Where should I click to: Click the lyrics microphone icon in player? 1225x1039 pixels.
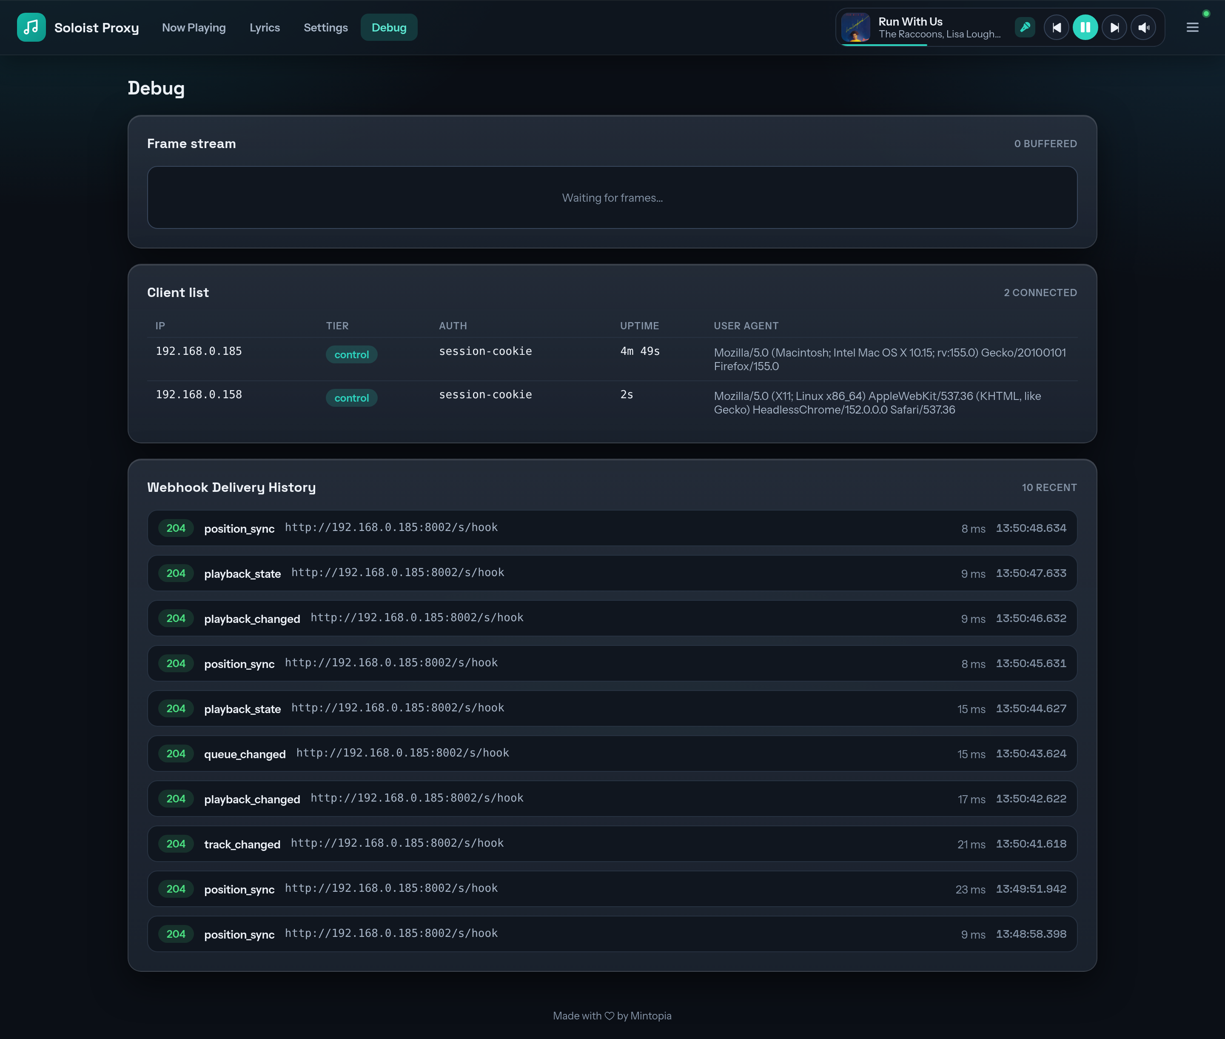pyautogui.click(x=1025, y=28)
